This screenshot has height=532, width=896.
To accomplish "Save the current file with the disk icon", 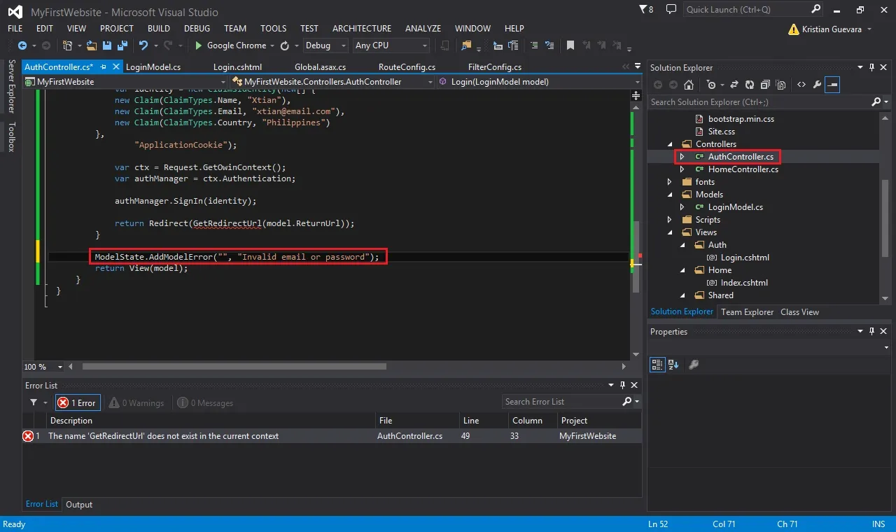I will click(107, 45).
